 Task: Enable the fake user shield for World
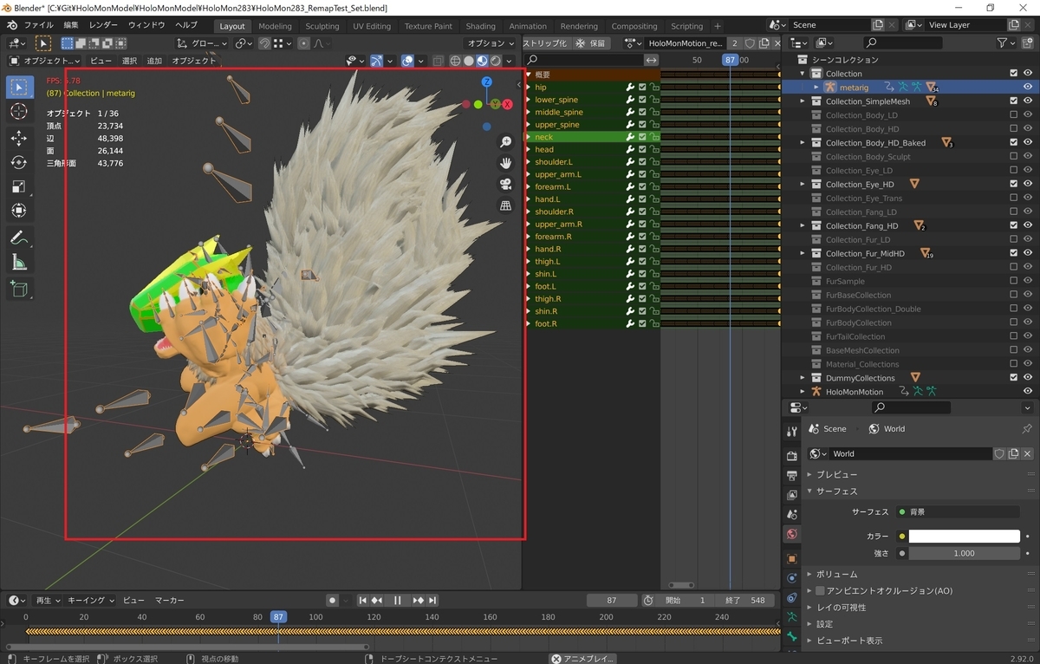[999, 453]
